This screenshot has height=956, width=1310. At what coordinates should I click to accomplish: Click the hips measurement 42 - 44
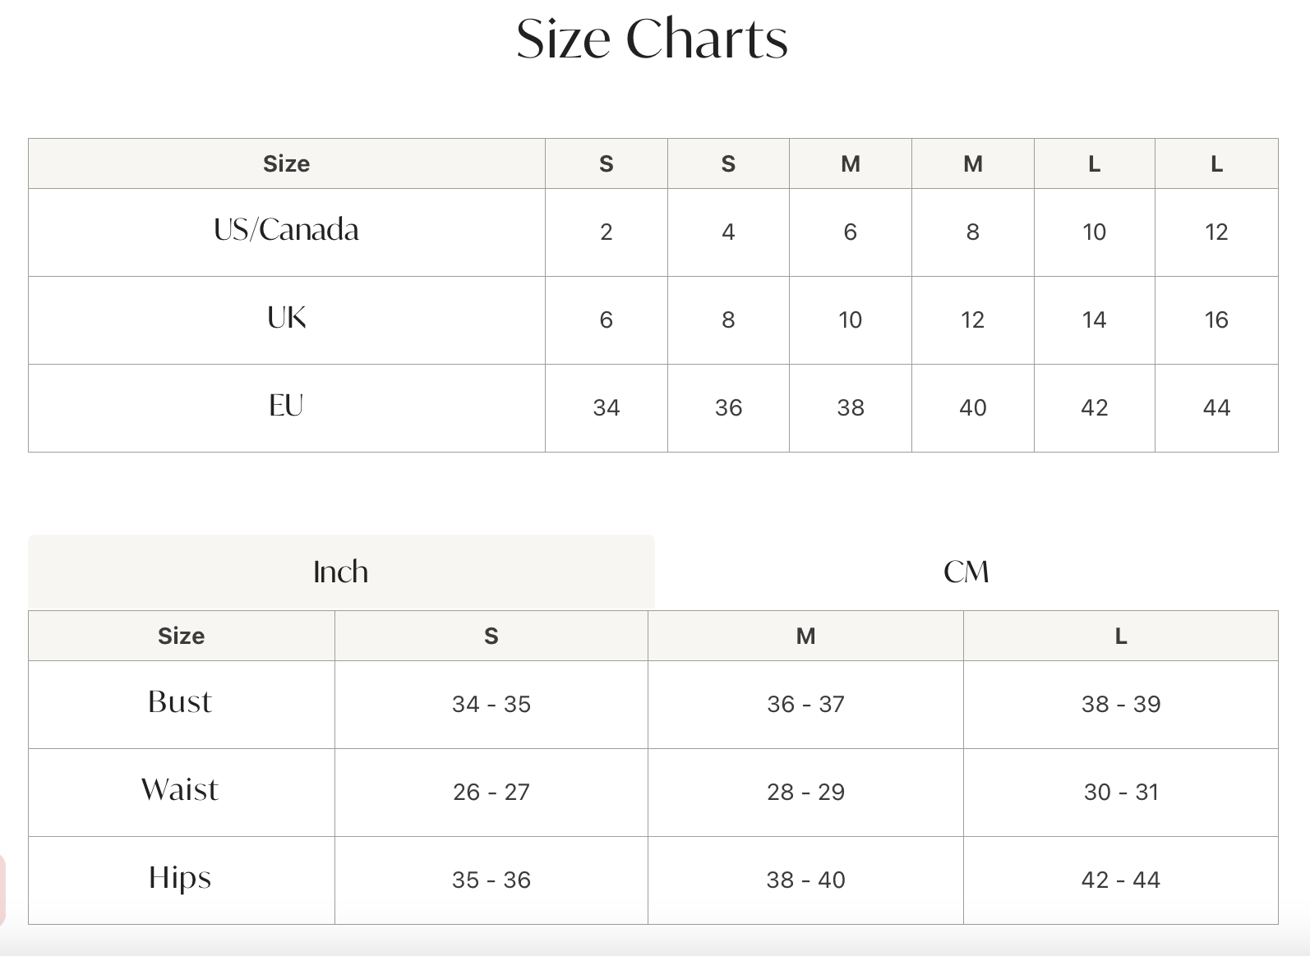(x=1121, y=880)
